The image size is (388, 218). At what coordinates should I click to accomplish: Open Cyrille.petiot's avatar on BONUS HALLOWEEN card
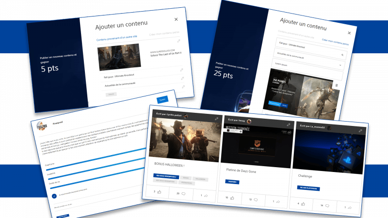186,116
